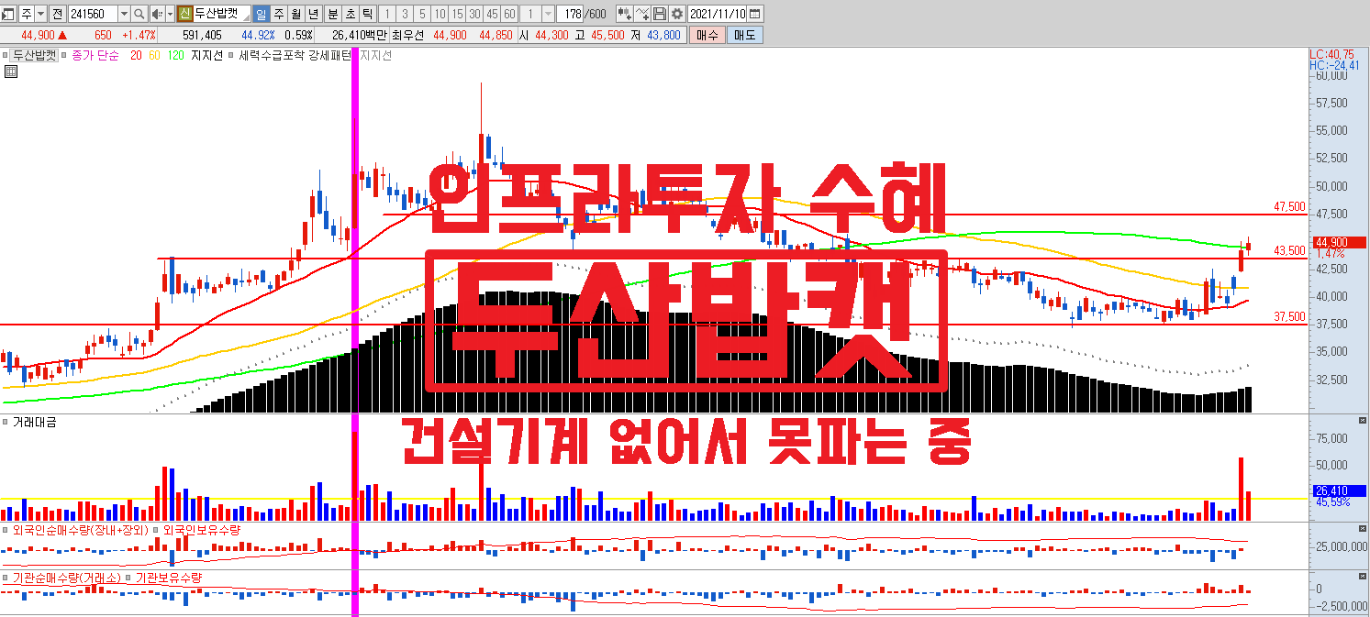Click the 최우선 quote label

pos(408,35)
